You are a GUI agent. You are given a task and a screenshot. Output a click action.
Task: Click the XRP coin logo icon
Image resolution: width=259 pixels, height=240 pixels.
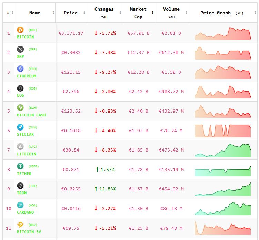coord(20,49)
